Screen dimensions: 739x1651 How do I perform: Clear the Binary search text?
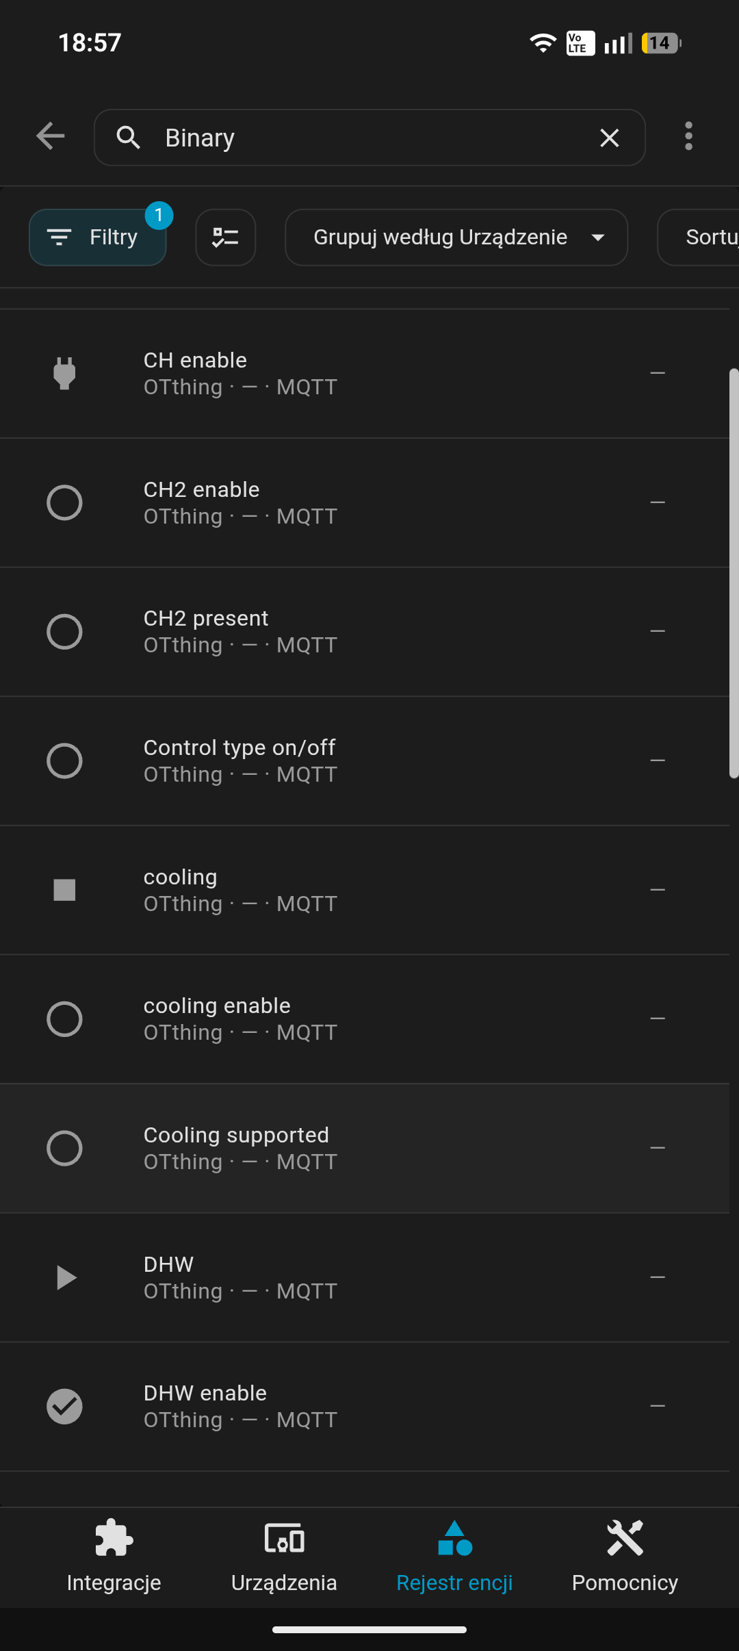(x=609, y=138)
